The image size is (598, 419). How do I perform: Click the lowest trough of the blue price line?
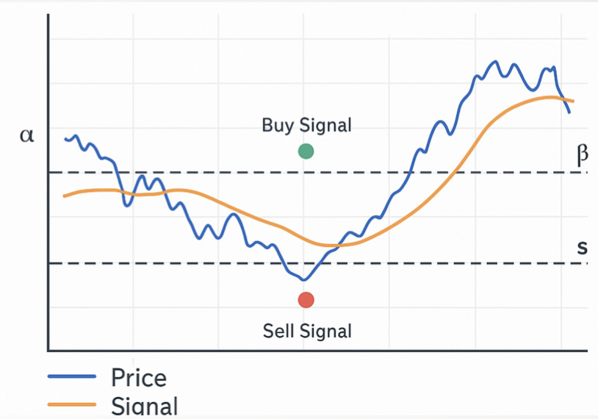tap(303, 280)
